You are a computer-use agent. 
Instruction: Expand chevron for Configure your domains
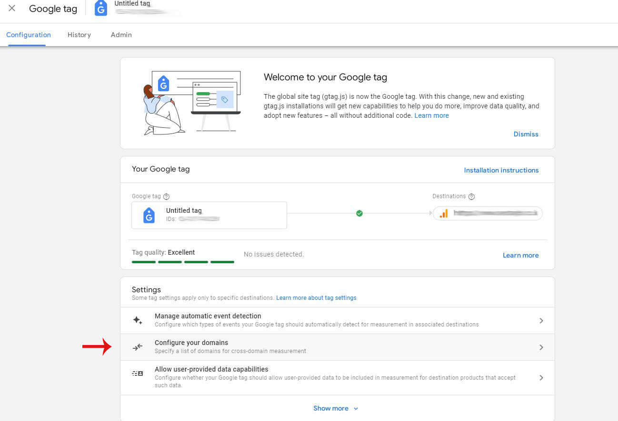point(541,347)
